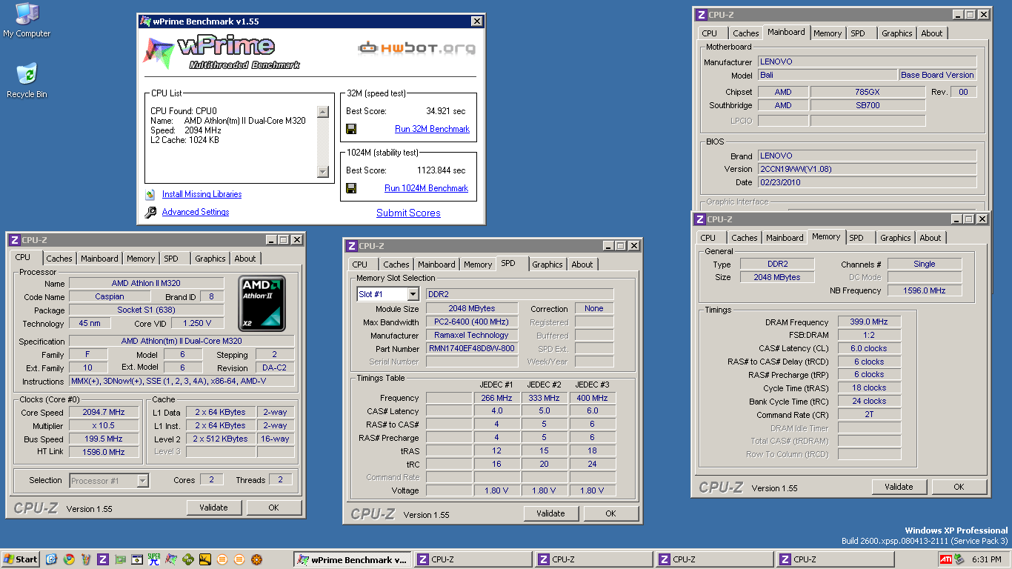Click the DRAM Frequency value 399.0 MHz
Viewport: 1012px width, 569px height.
pyautogui.click(x=870, y=322)
